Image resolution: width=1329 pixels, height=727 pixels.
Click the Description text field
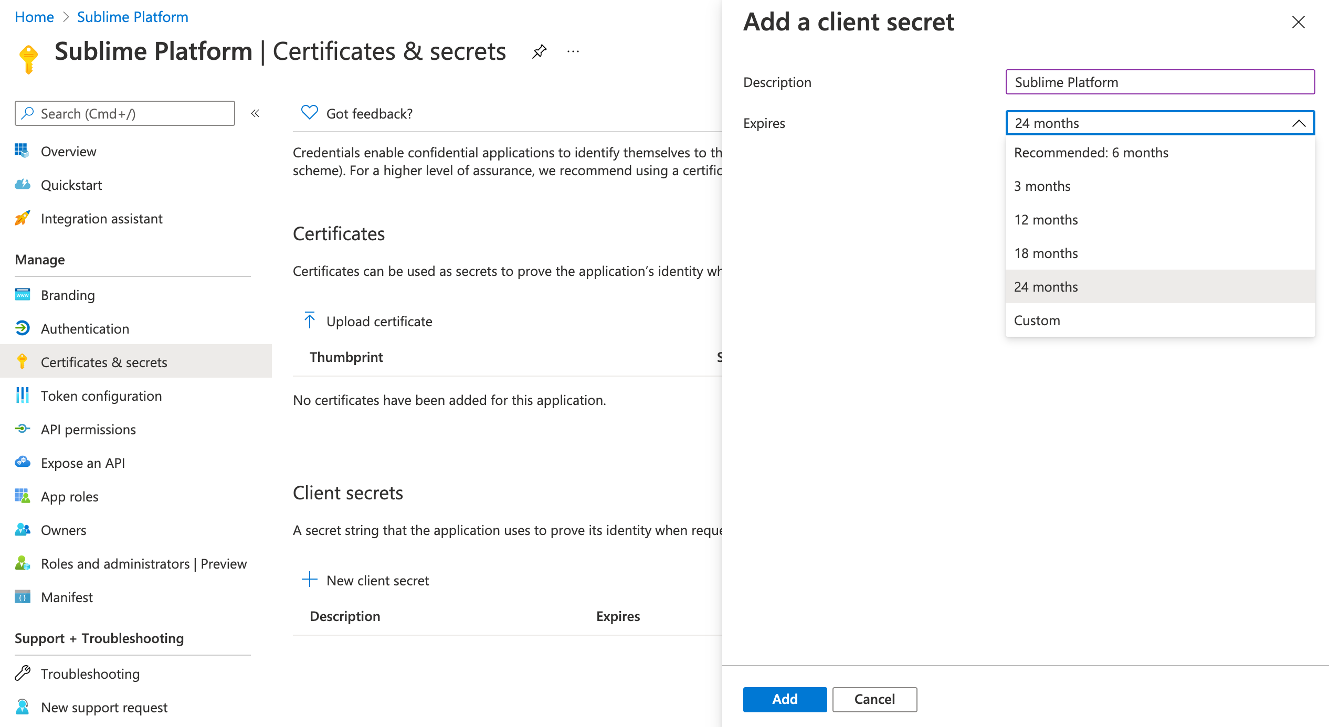tap(1159, 82)
